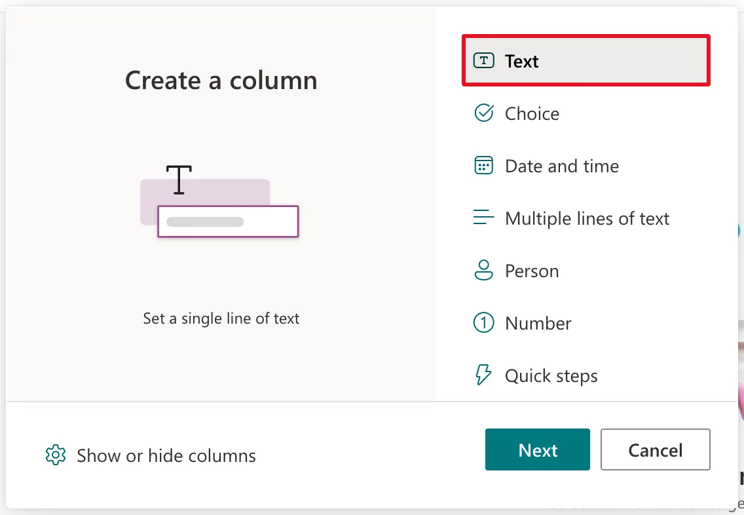Viewport: 744px width, 515px height.
Task: Pick Date and time column type
Action: pos(586,166)
